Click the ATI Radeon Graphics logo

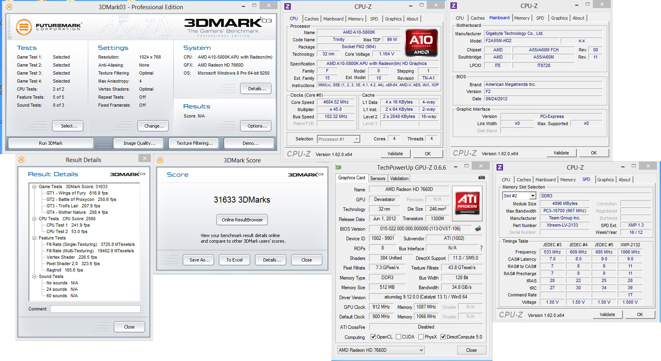467,203
